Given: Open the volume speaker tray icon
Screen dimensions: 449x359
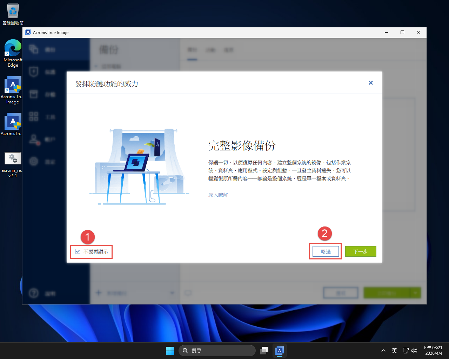Looking at the screenshot, I should point(414,351).
